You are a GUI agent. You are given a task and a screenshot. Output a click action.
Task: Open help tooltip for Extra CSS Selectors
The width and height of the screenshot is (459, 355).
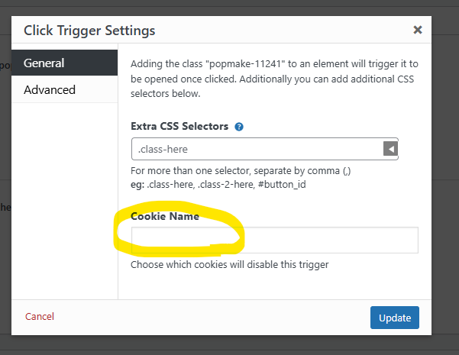239,127
